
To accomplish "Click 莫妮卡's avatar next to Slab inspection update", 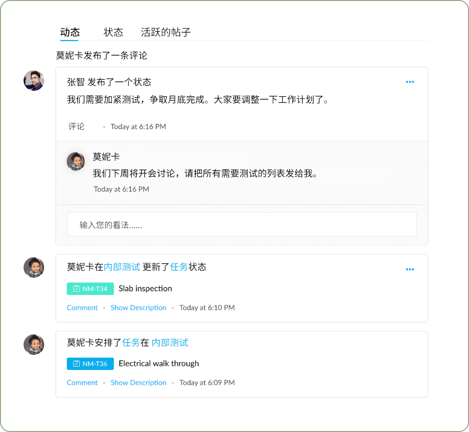I will (x=33, y=267).
